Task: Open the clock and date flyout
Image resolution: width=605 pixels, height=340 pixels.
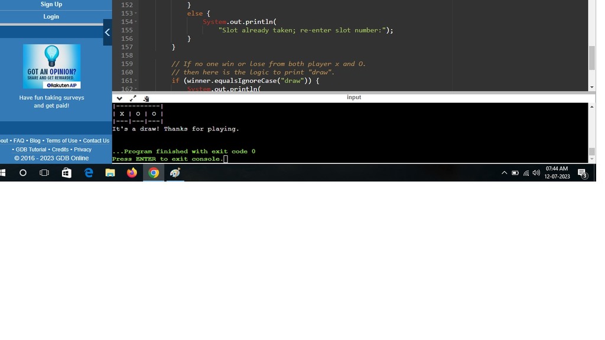Action: (557, 173)
